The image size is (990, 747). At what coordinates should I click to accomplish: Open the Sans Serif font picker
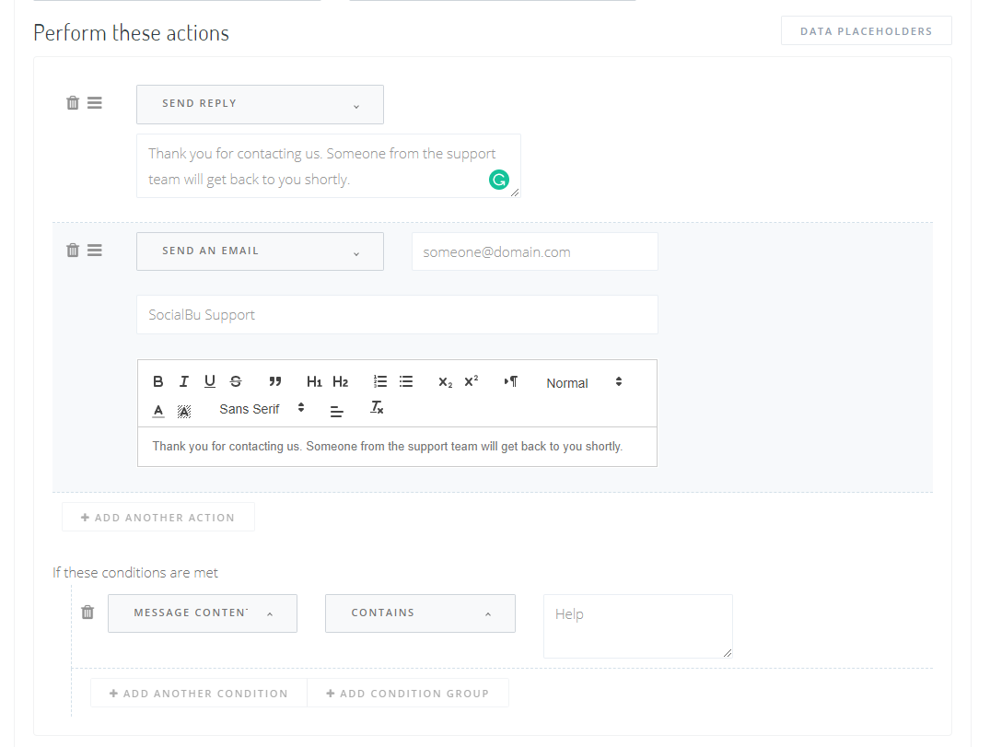click(262, 408)
